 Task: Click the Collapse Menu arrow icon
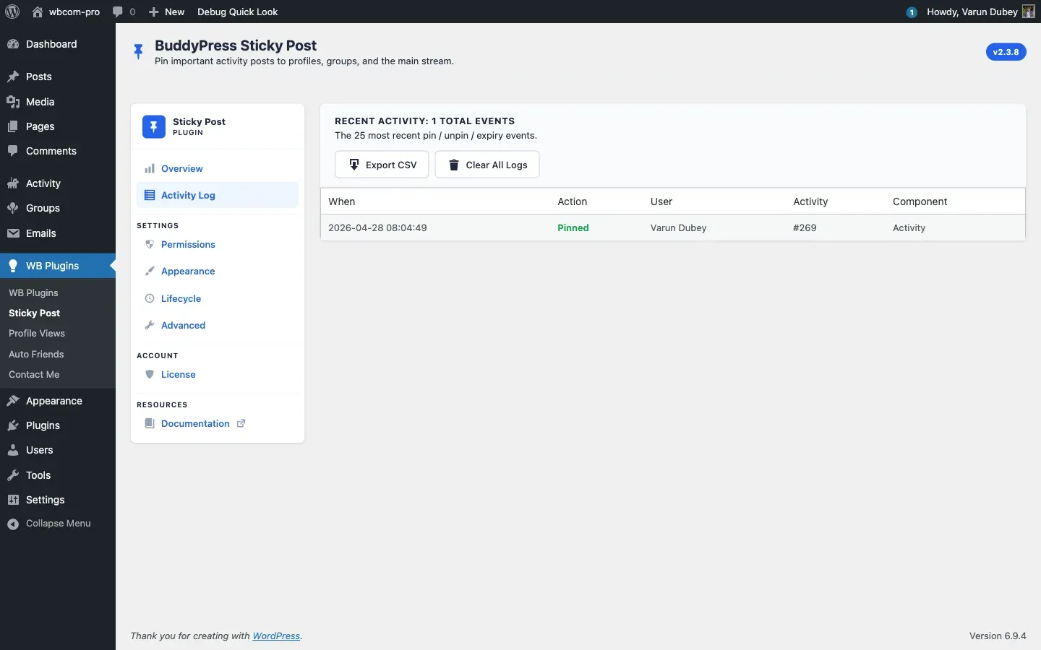click(13, 524)
